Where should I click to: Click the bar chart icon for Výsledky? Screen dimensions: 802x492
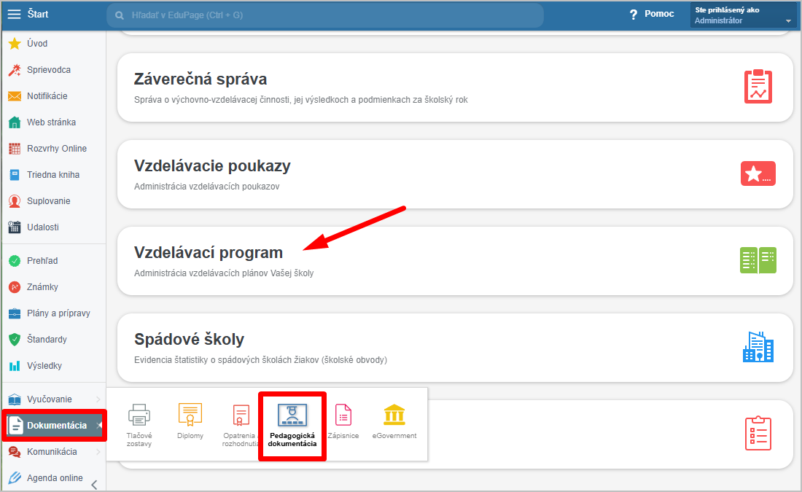[x=15, y=366]
